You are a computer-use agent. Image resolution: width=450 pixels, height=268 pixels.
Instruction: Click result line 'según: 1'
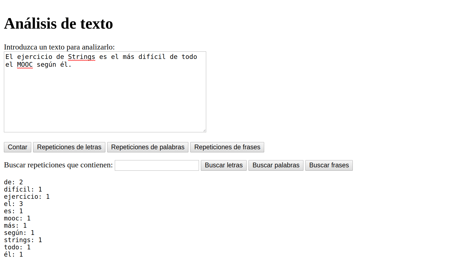pos(19,233)
